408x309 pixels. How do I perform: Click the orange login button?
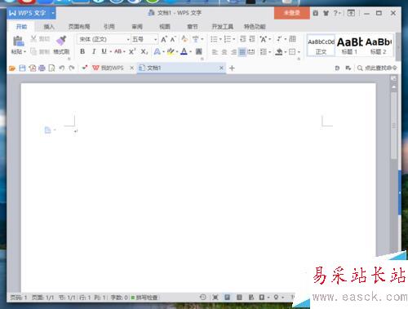[292, 13]
